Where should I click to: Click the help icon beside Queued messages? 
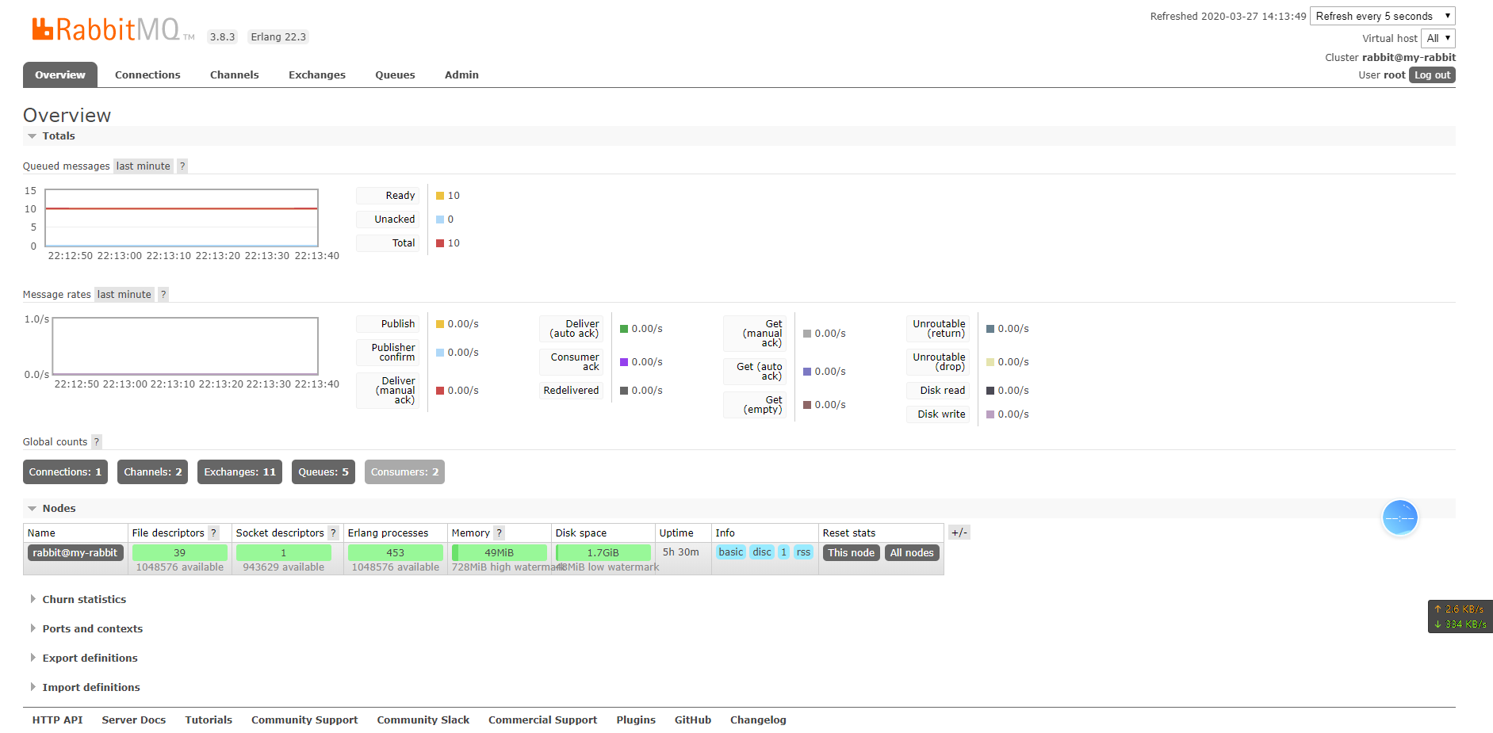(182, 166)
